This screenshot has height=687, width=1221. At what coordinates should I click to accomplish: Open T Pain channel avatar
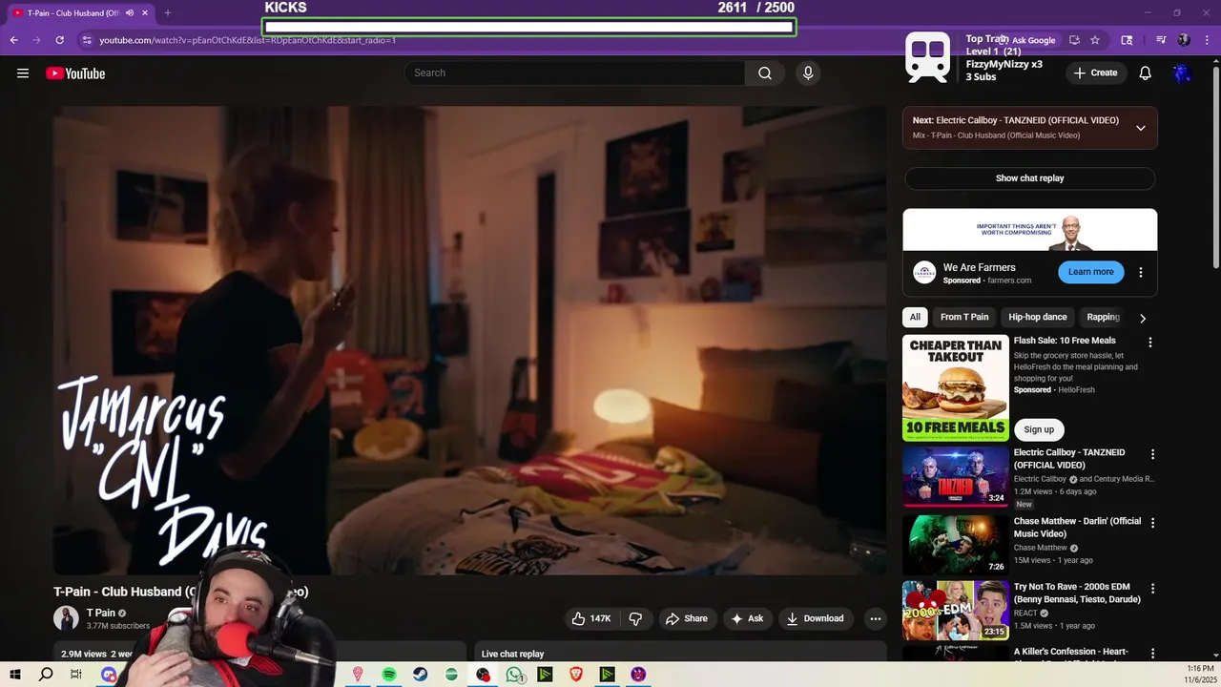click(x=66, y=618)
